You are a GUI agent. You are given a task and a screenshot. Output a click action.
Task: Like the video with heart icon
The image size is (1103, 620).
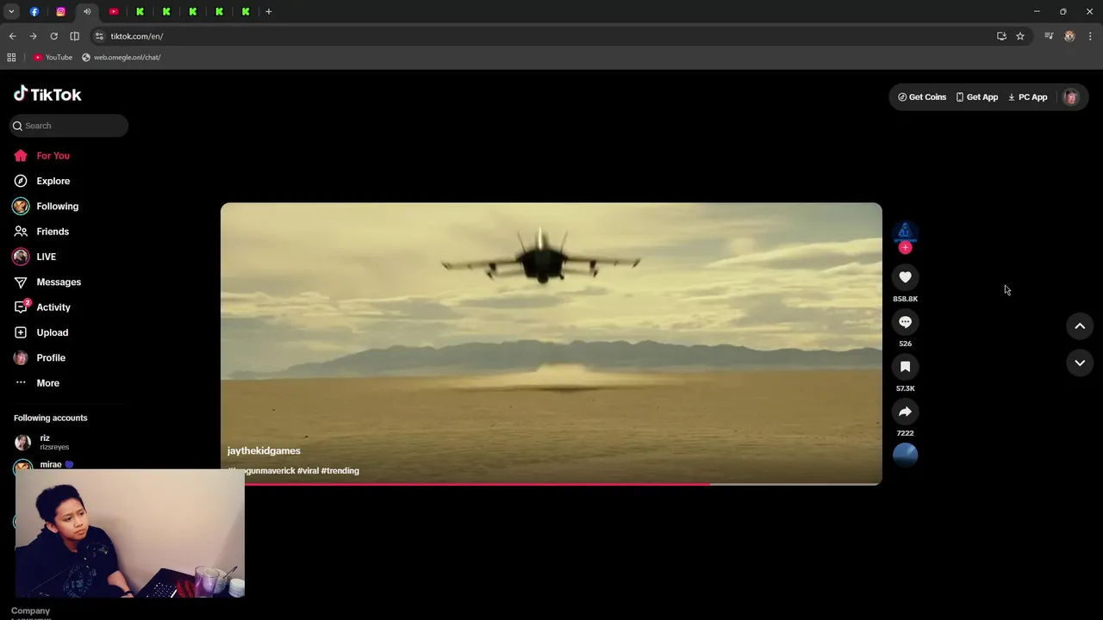pos(905,276)
